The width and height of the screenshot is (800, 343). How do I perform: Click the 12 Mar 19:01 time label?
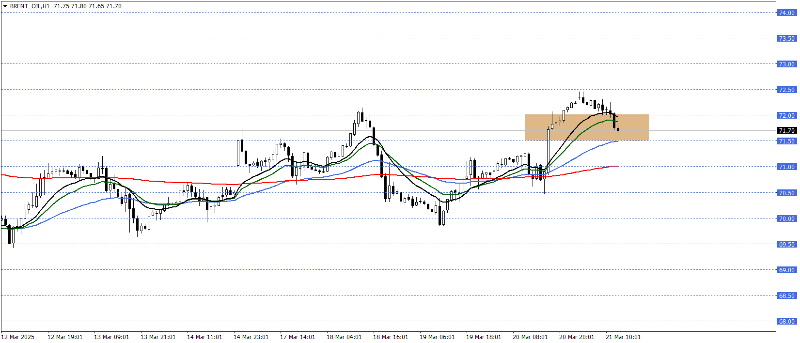65,337
